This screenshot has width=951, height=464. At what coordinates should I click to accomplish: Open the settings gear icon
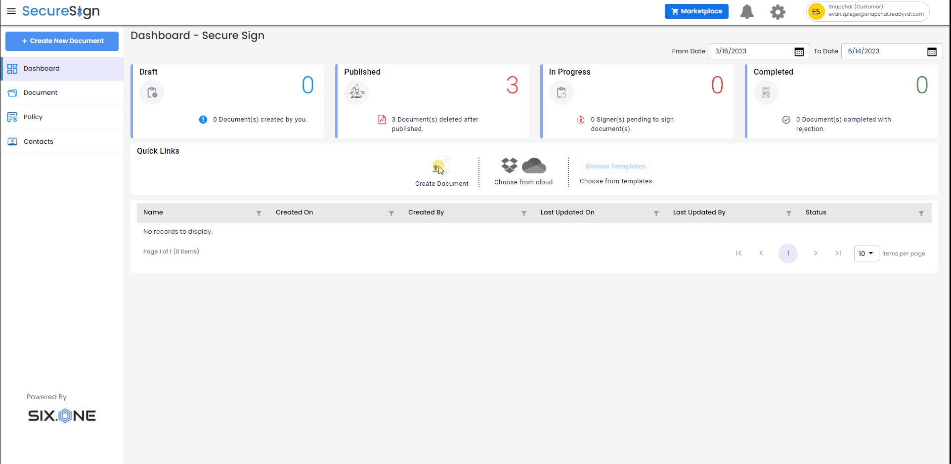pyautogui.click(x=778, y=12)
